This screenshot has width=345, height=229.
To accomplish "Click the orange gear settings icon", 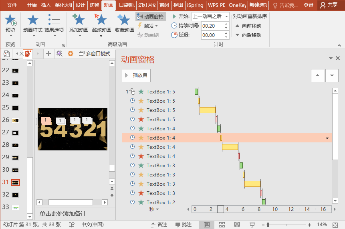I will coord(71,53).
